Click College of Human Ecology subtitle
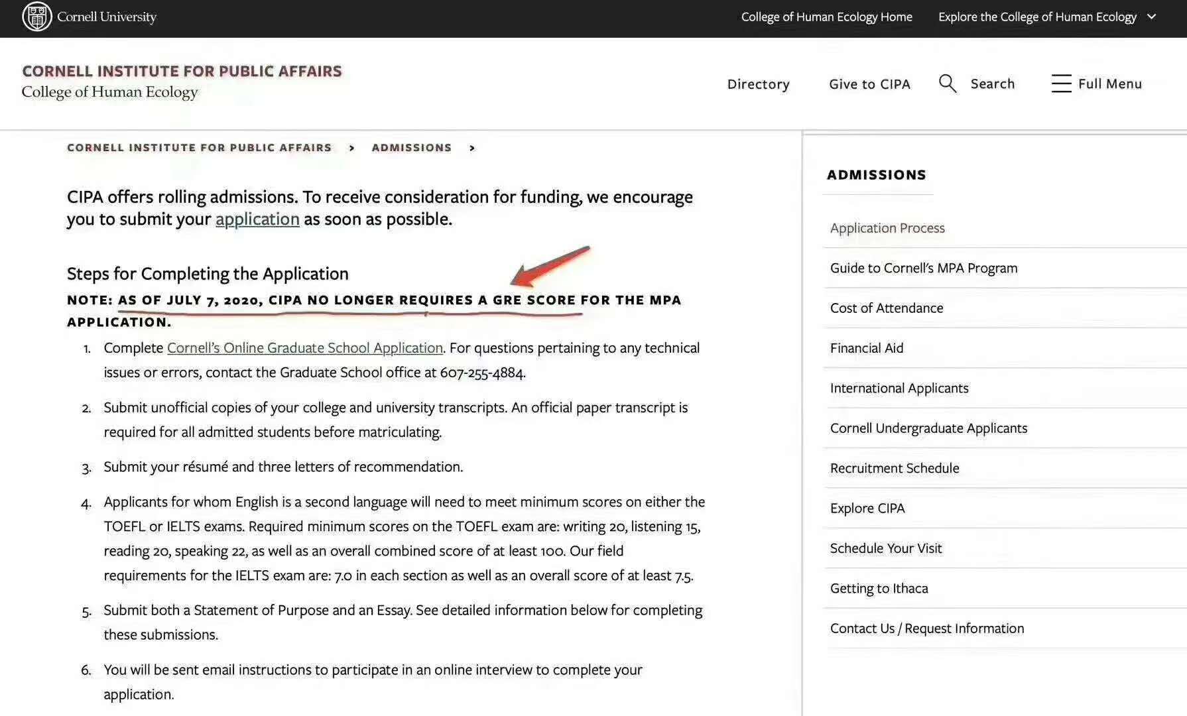The height and width of the screenshot is (716, 1187). [x=109, y=92]
